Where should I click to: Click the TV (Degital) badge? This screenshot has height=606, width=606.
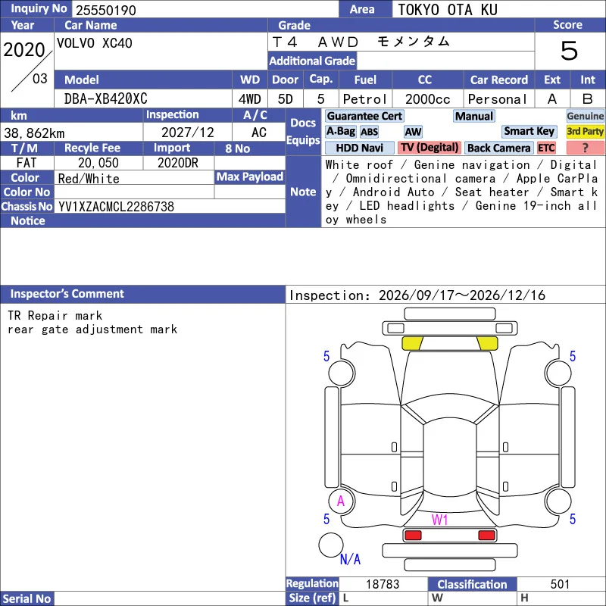coord(430,148)
